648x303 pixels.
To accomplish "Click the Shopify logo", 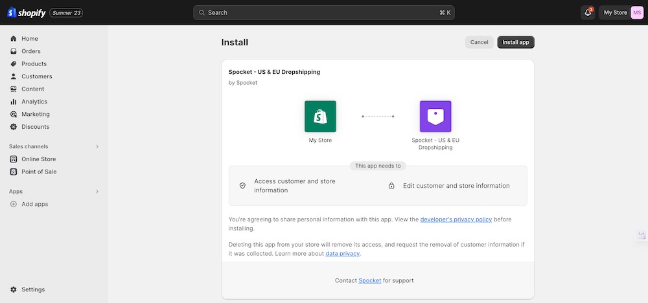I will pyautogui.click(x=27, y=13).
